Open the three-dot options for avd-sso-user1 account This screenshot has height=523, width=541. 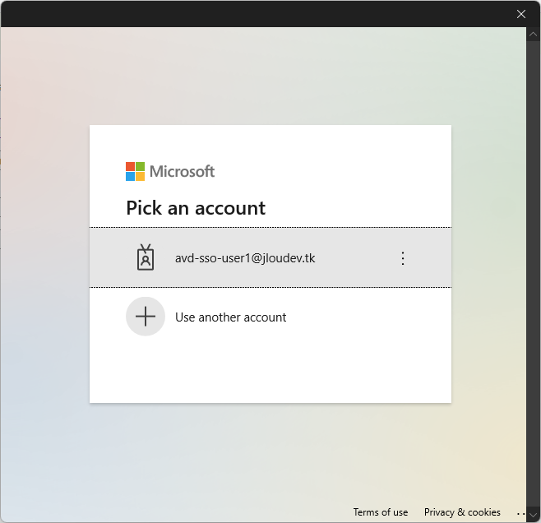click(x=403, y=258)
